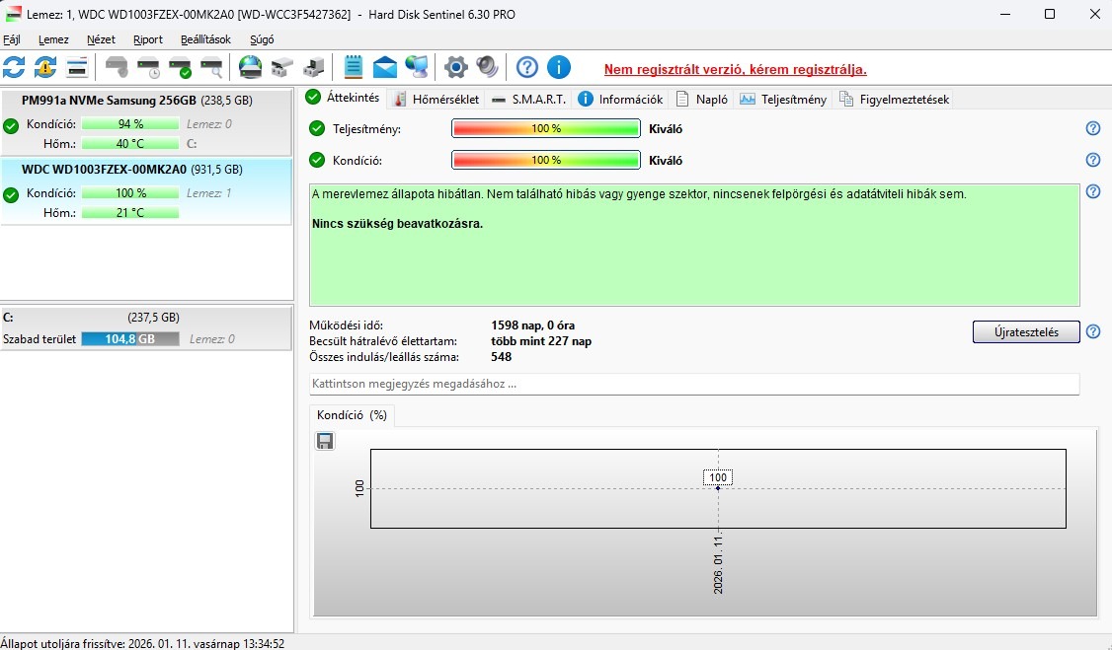Select the WDC WD1003FZEX-00MK2A0 disk entry
The height and width of the screenshot is (650, 1112).
[146, 191]
